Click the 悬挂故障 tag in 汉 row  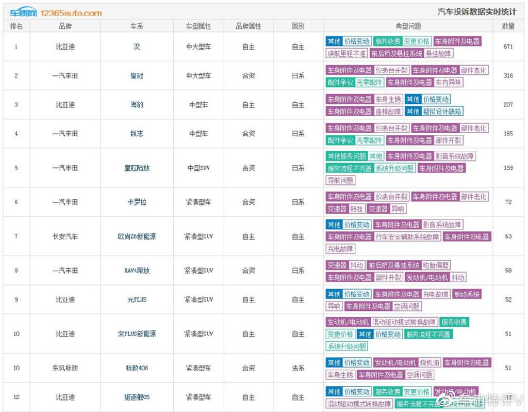click(x=438, y=53)
